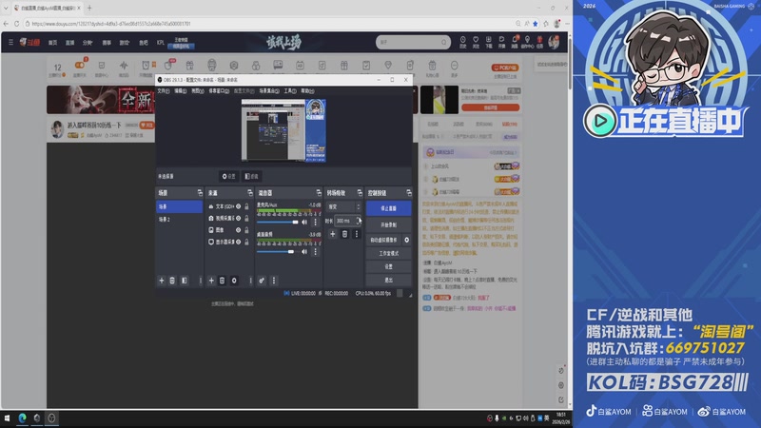Toggle visibility of Image source
Viewport: 761px width, 428px height.
[x=239, y=229]
